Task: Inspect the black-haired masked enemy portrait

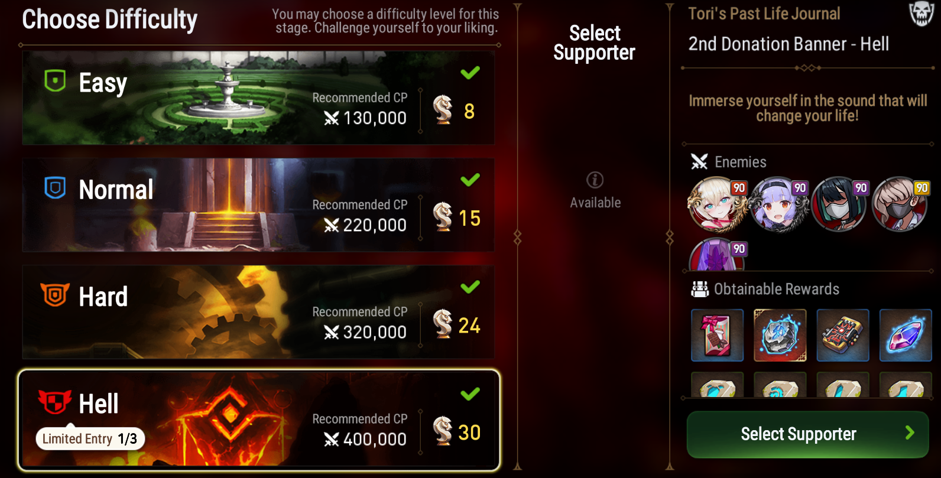Action: coord(840,204)
